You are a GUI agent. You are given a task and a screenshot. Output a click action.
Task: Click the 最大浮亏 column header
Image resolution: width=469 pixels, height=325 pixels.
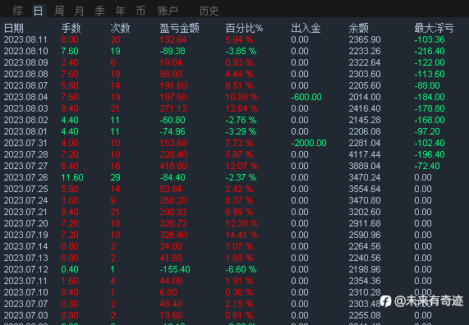(434, 28)
